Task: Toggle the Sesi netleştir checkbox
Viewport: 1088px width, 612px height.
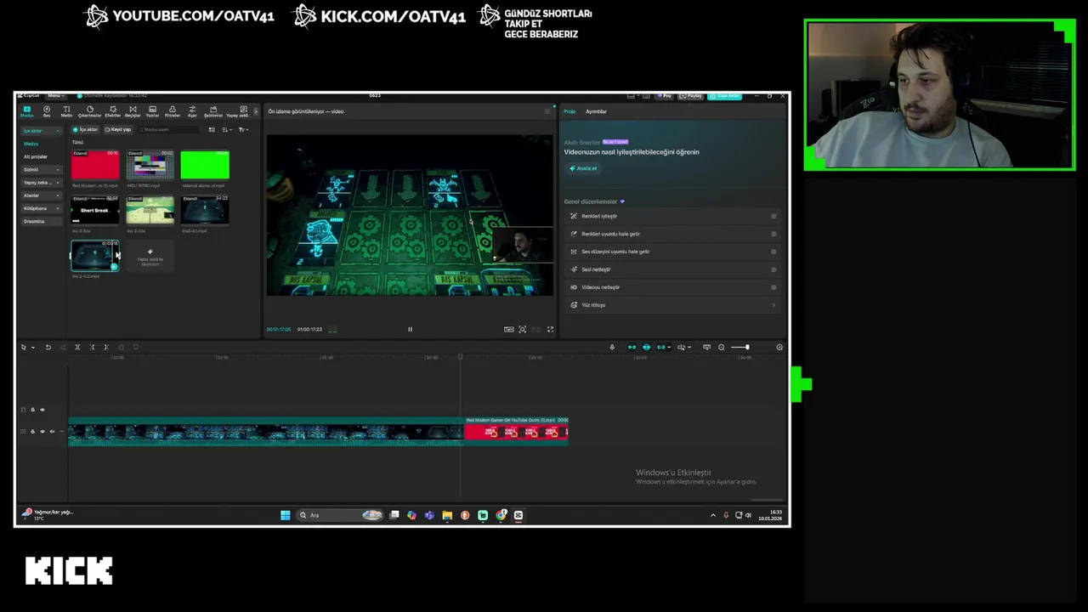Action: (773, 269)
